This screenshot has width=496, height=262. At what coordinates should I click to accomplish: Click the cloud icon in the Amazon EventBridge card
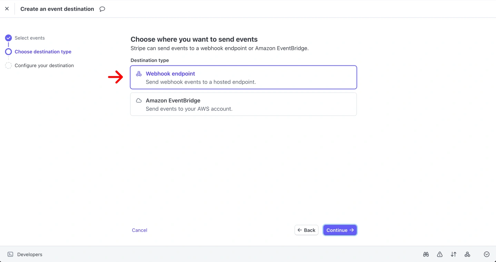139,101
